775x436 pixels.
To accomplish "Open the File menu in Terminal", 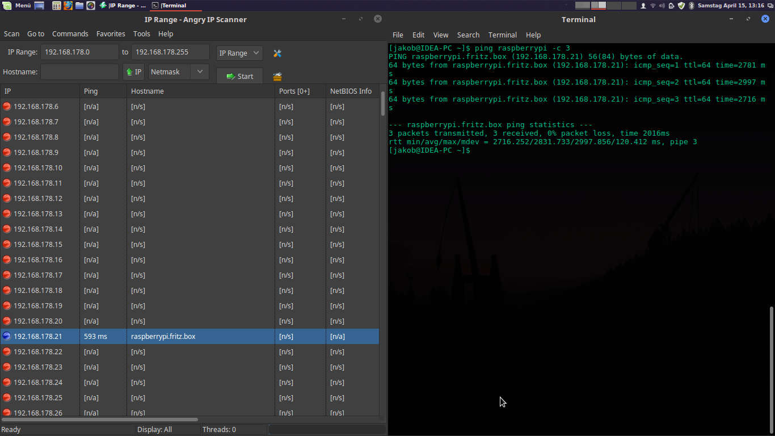I will (398, 35).
